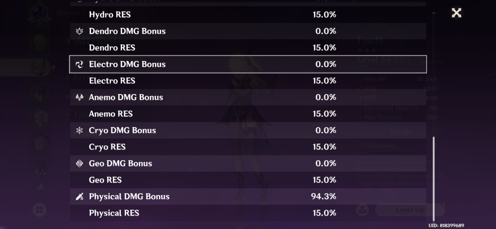
Task: Click the Electro DMG Bonus element icon
Action: click(x=79, y=64)
